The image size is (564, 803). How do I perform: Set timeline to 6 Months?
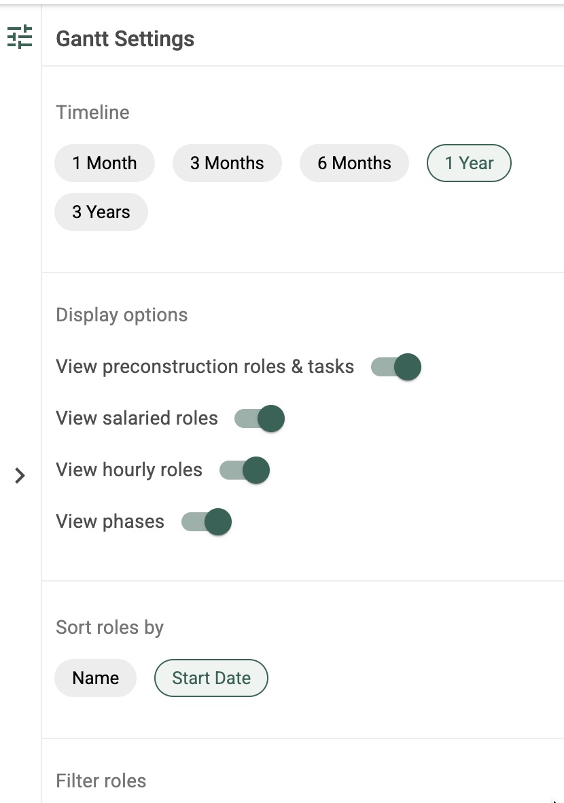tap(354, 163)
